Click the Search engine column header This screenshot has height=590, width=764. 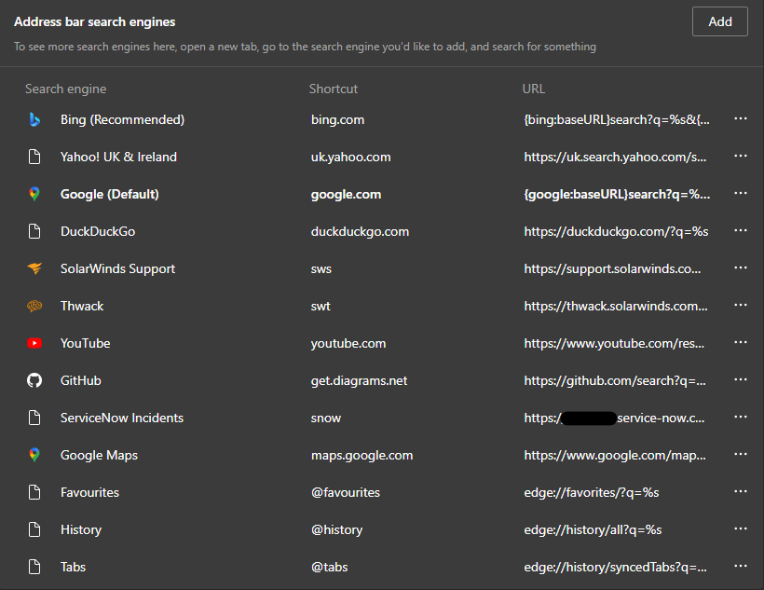(66, 89)
